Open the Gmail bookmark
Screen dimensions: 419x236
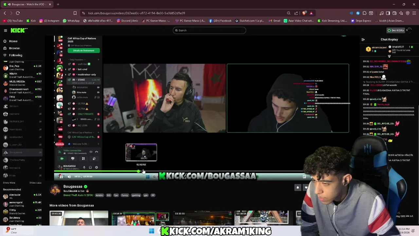click(274, 21)
